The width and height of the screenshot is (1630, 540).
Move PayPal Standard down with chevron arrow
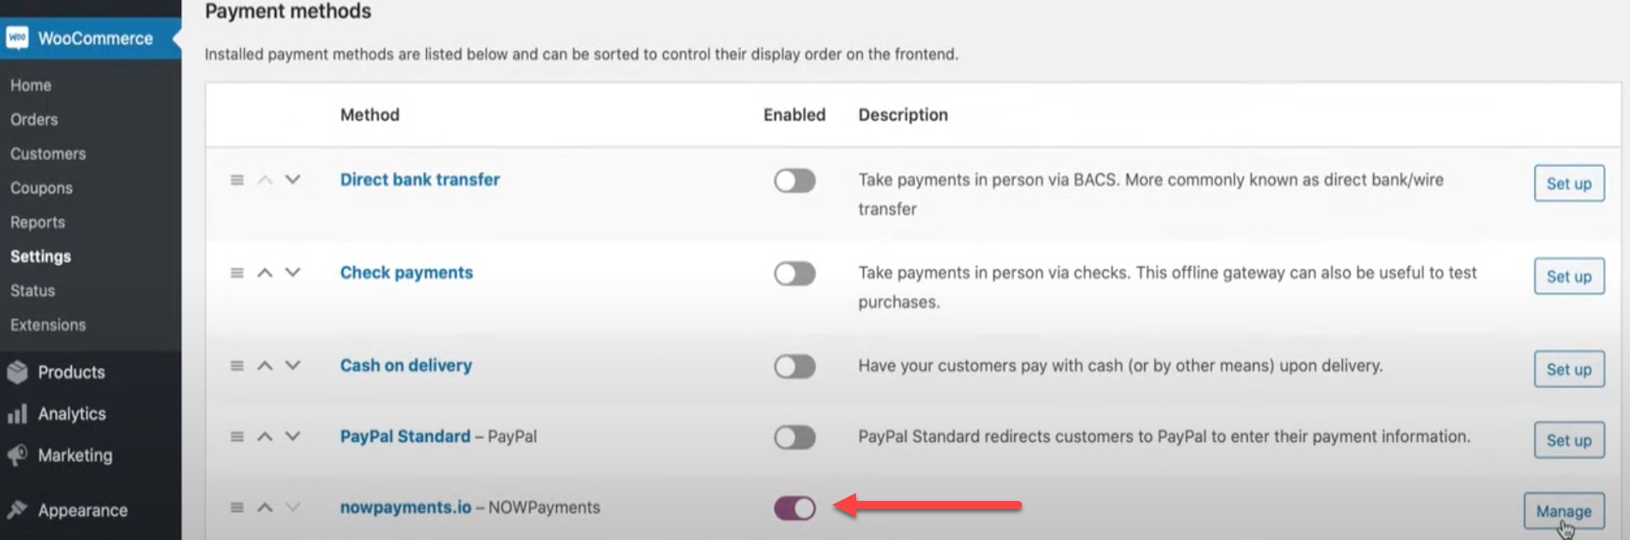pyautogui.click(x=293, y=437)
